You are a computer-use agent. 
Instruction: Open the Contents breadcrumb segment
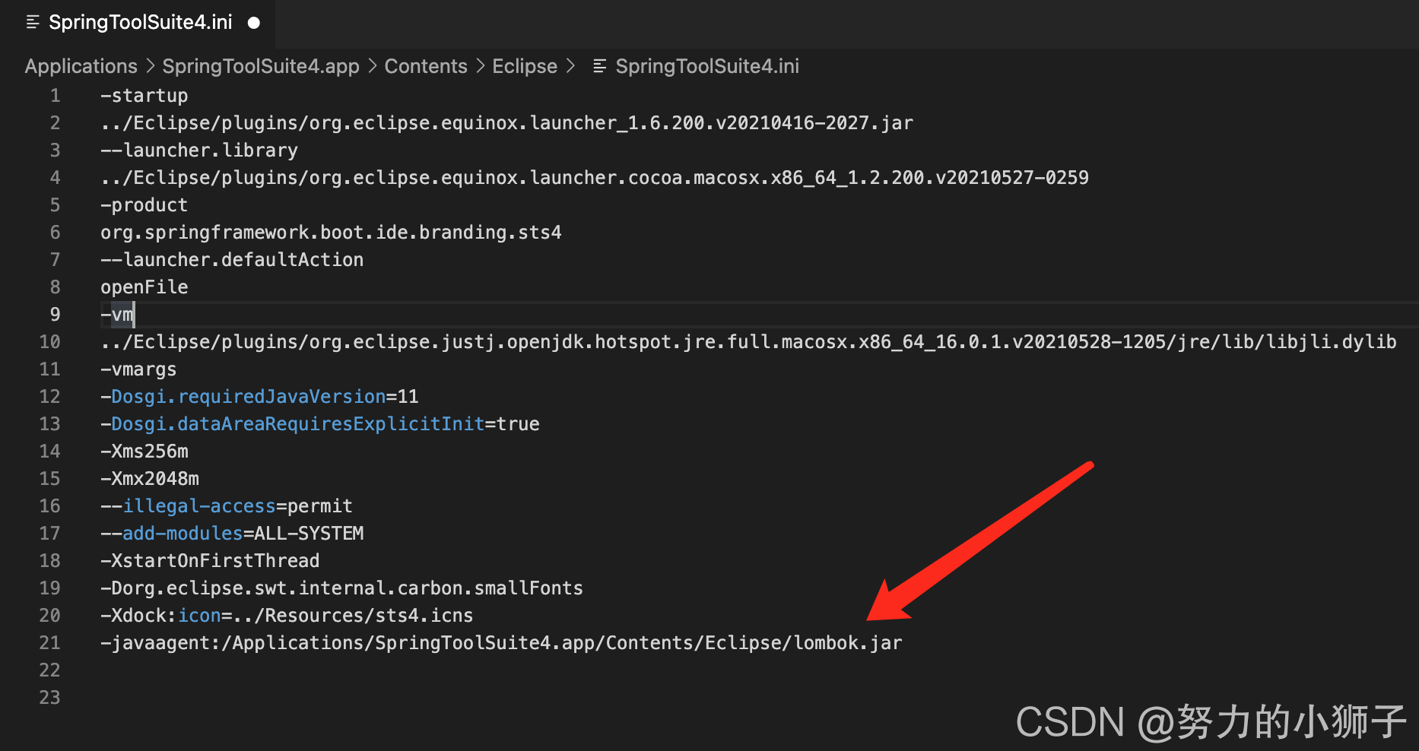426,66
